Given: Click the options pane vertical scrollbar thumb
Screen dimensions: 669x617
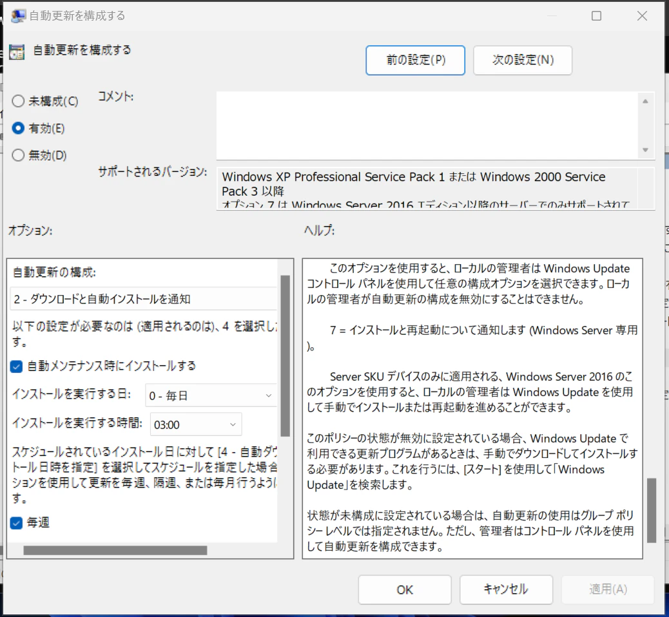Looking at the screenshot, I should pyautogui.click(x=286, y=356).
